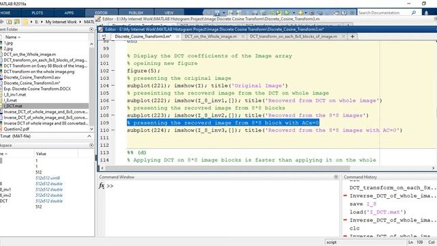The image size is (437, 246).
Task: Open Workspace panel actions menu
Action: coord(91,146)
